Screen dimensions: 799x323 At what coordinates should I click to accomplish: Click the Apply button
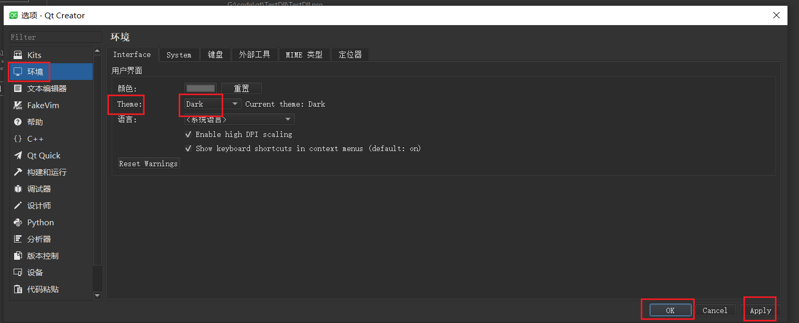coord(760,310)
